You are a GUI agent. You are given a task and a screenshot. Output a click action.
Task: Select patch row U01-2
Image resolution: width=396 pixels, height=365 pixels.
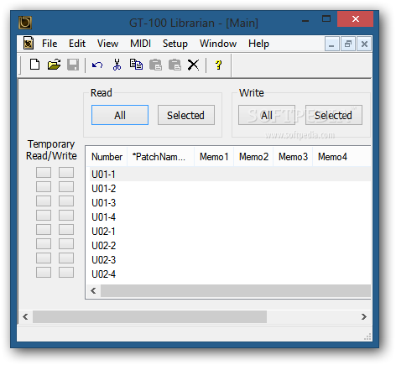point(229,189)
